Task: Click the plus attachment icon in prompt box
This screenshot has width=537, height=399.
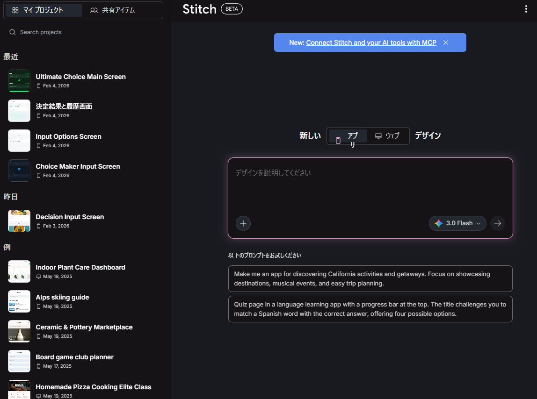Action: pos(243,223)
